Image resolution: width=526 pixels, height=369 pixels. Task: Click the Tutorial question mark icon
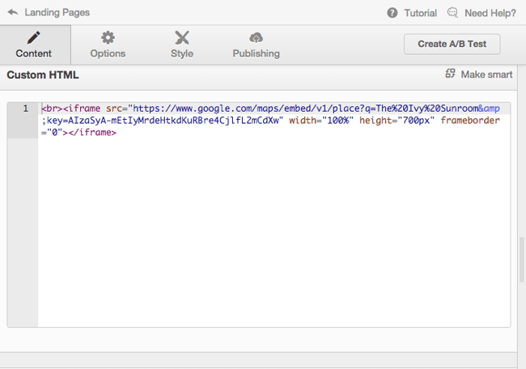tap(392, 13)
